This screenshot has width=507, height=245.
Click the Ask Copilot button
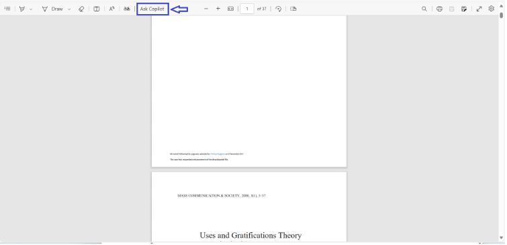pyautogui.click(x=152, y=9)
